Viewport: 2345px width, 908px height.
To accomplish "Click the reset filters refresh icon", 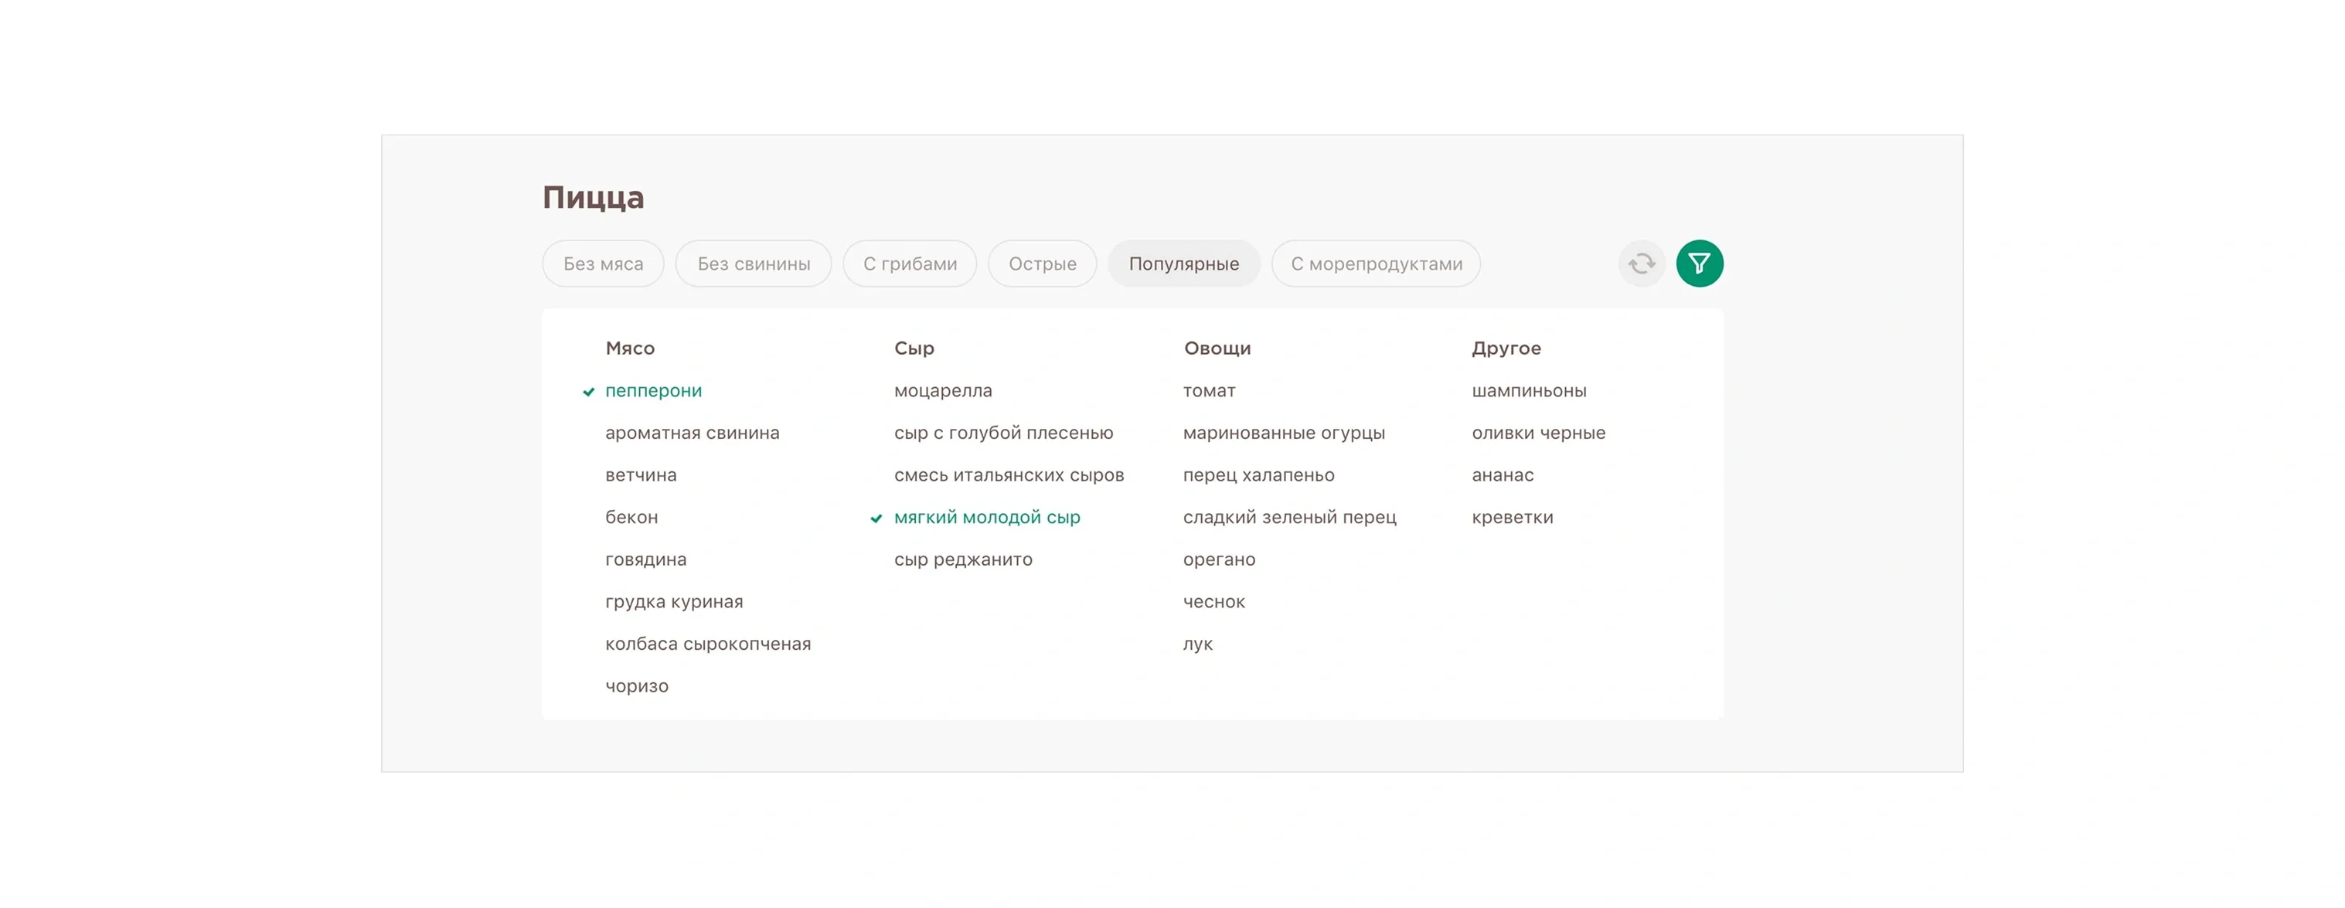I will (x=1642, y=264).
